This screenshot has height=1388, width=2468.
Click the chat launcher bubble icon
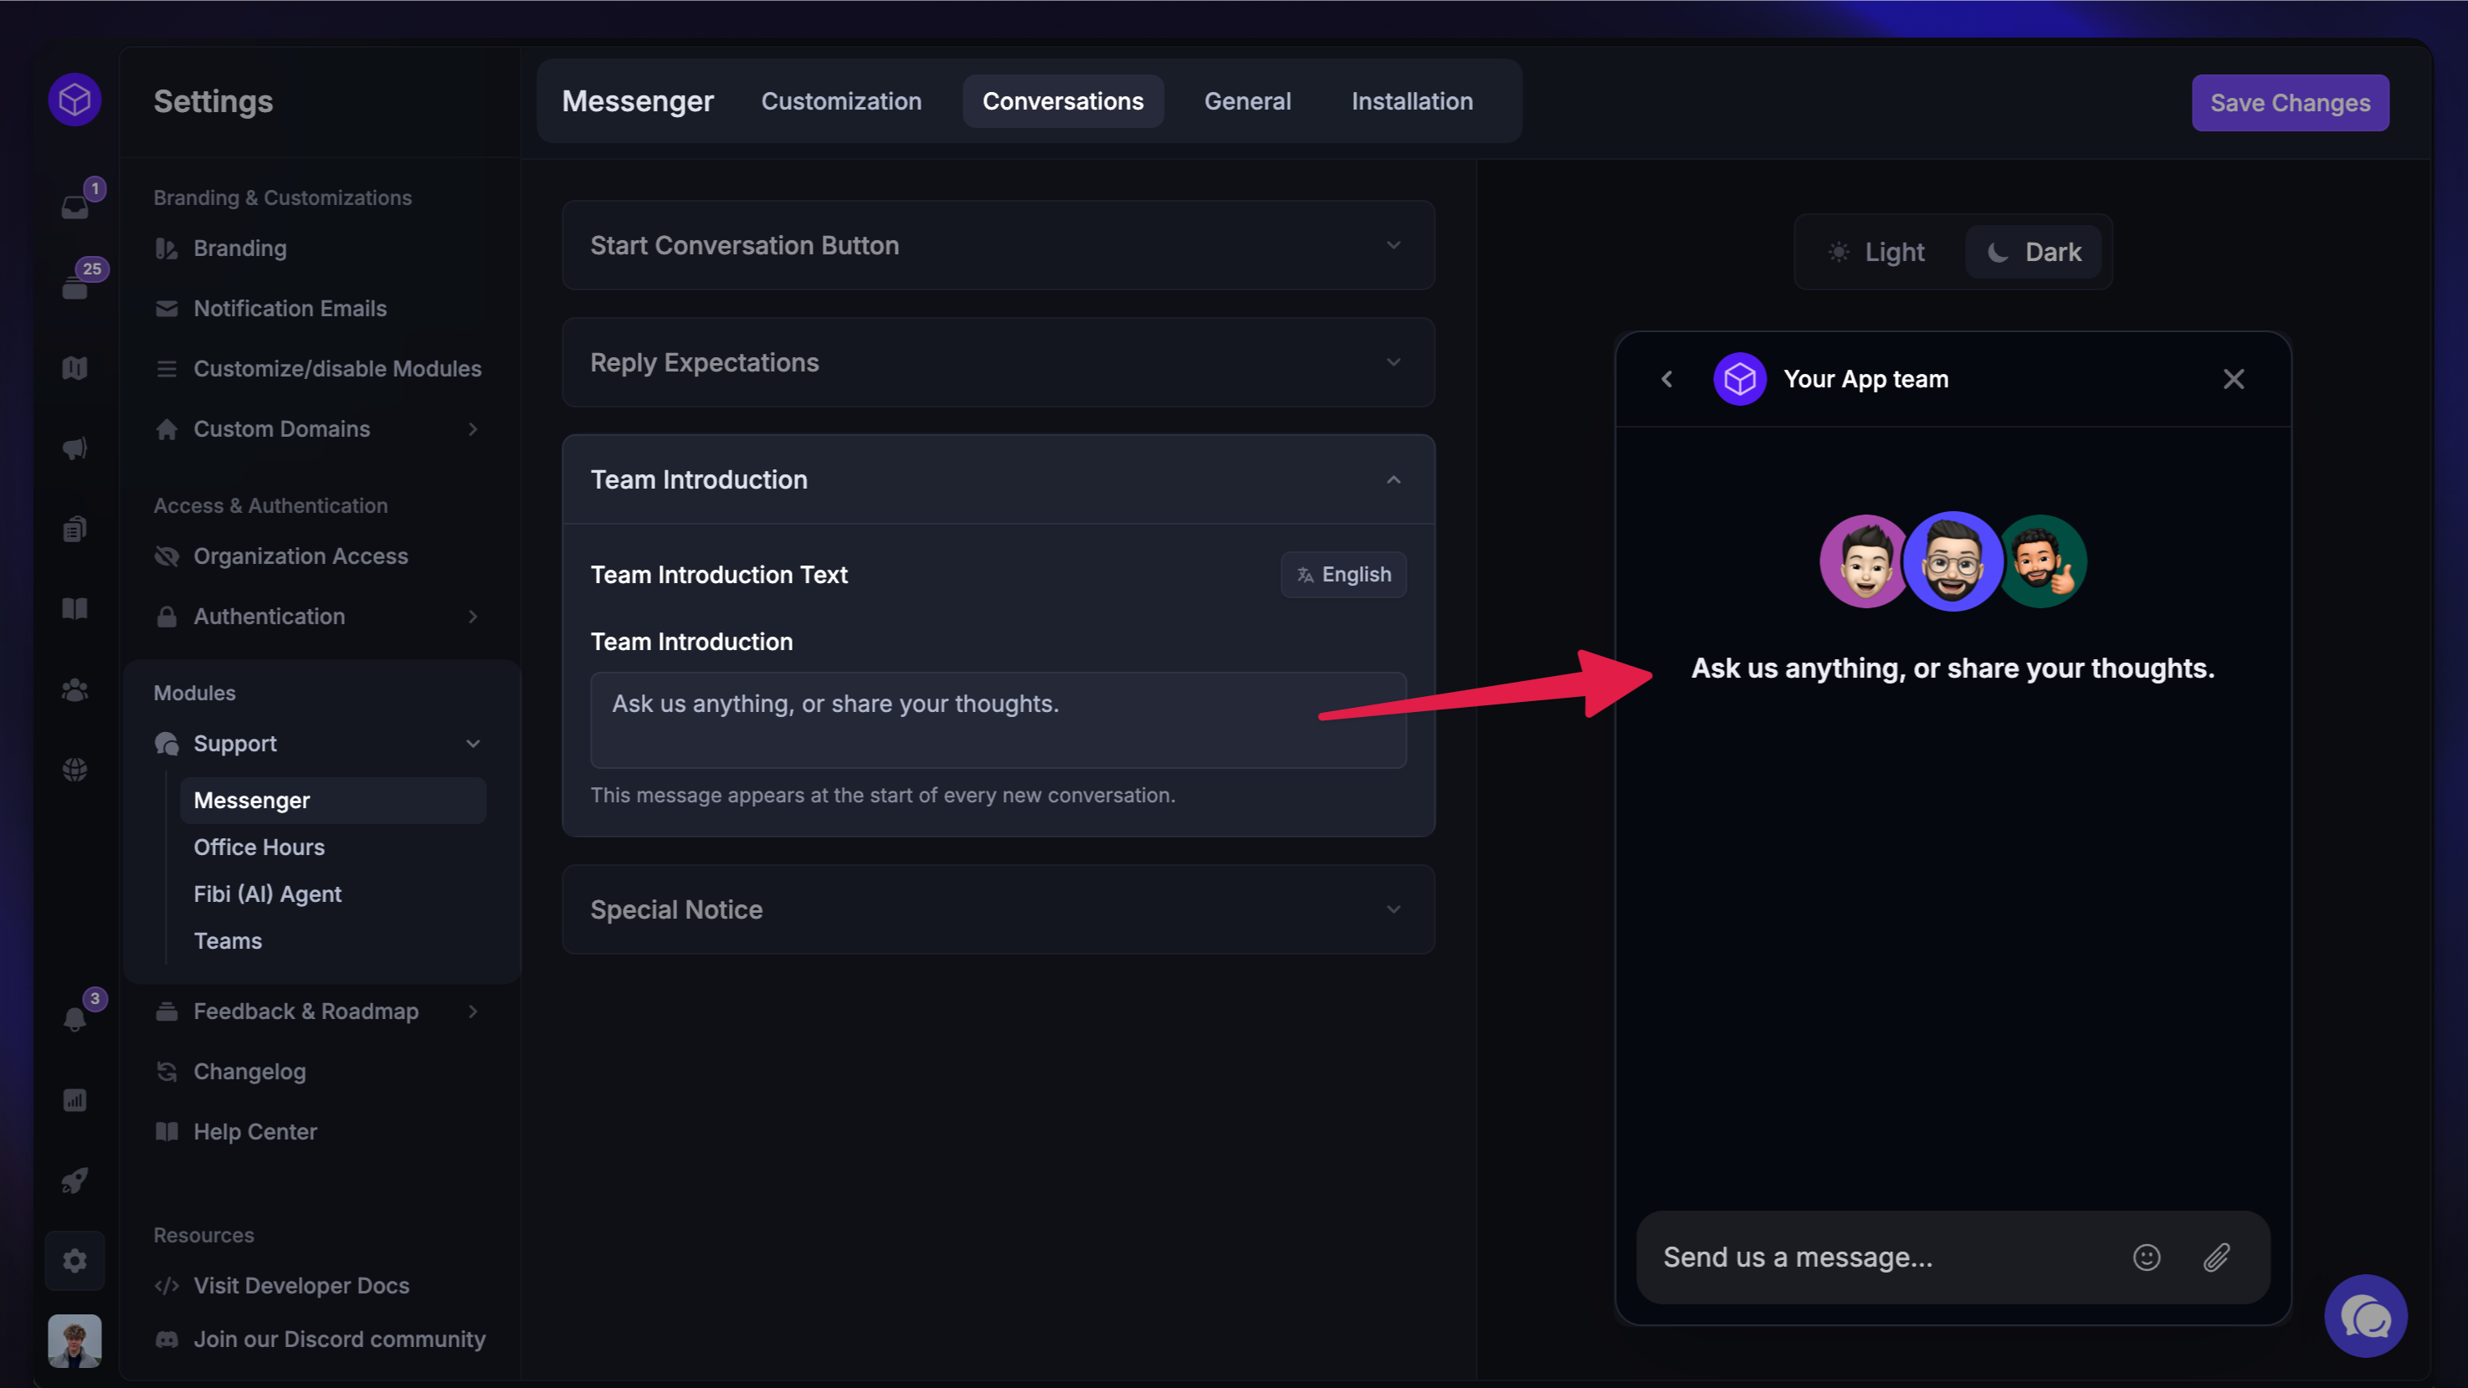pos(2364,1316)
